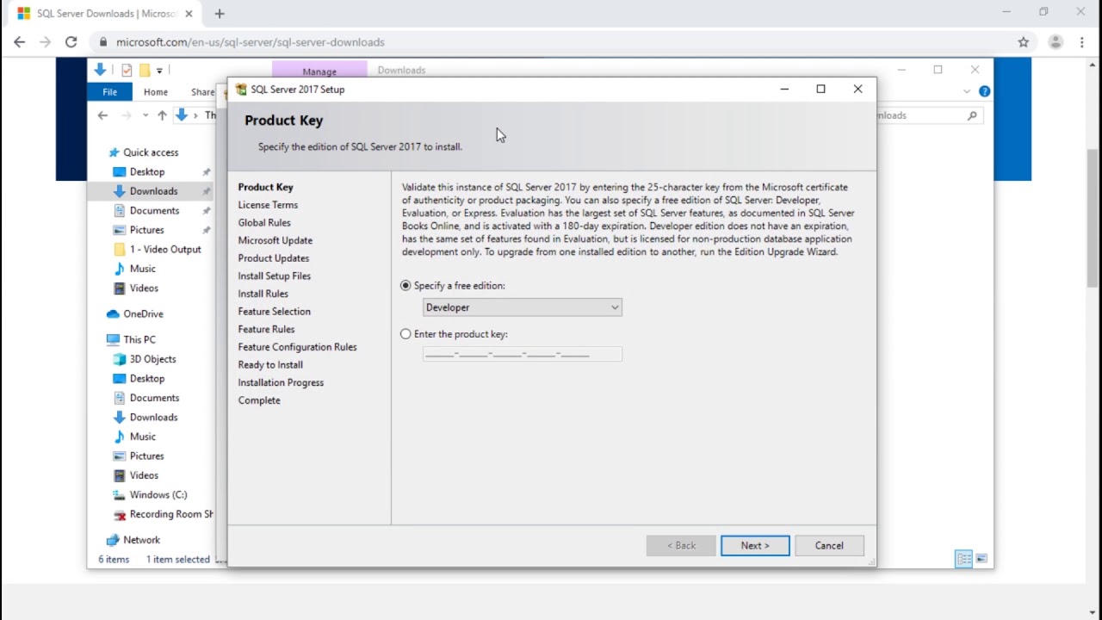Select the SQL Server Downloads browser tab
The image size is (1102, 620).
(105, 14)
